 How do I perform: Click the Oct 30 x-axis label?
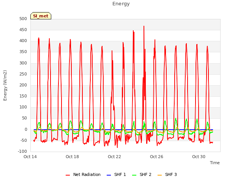pos(199,157)
